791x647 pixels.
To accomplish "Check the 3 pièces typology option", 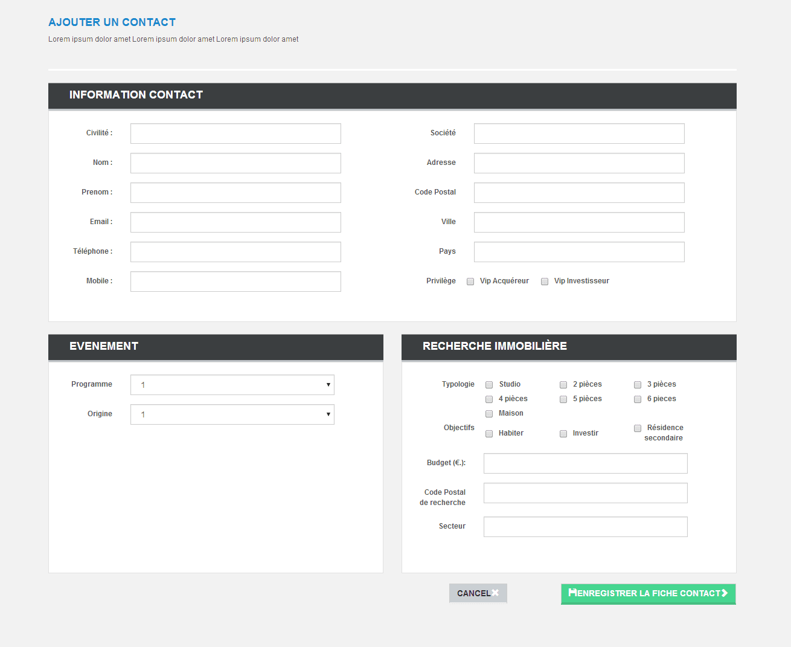I will coord(638,384).
